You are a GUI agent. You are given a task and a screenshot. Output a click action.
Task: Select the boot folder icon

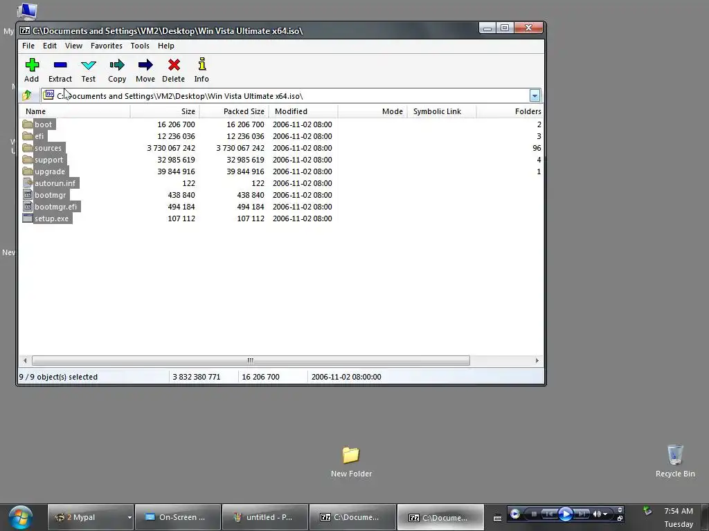[x=28, y=124]
